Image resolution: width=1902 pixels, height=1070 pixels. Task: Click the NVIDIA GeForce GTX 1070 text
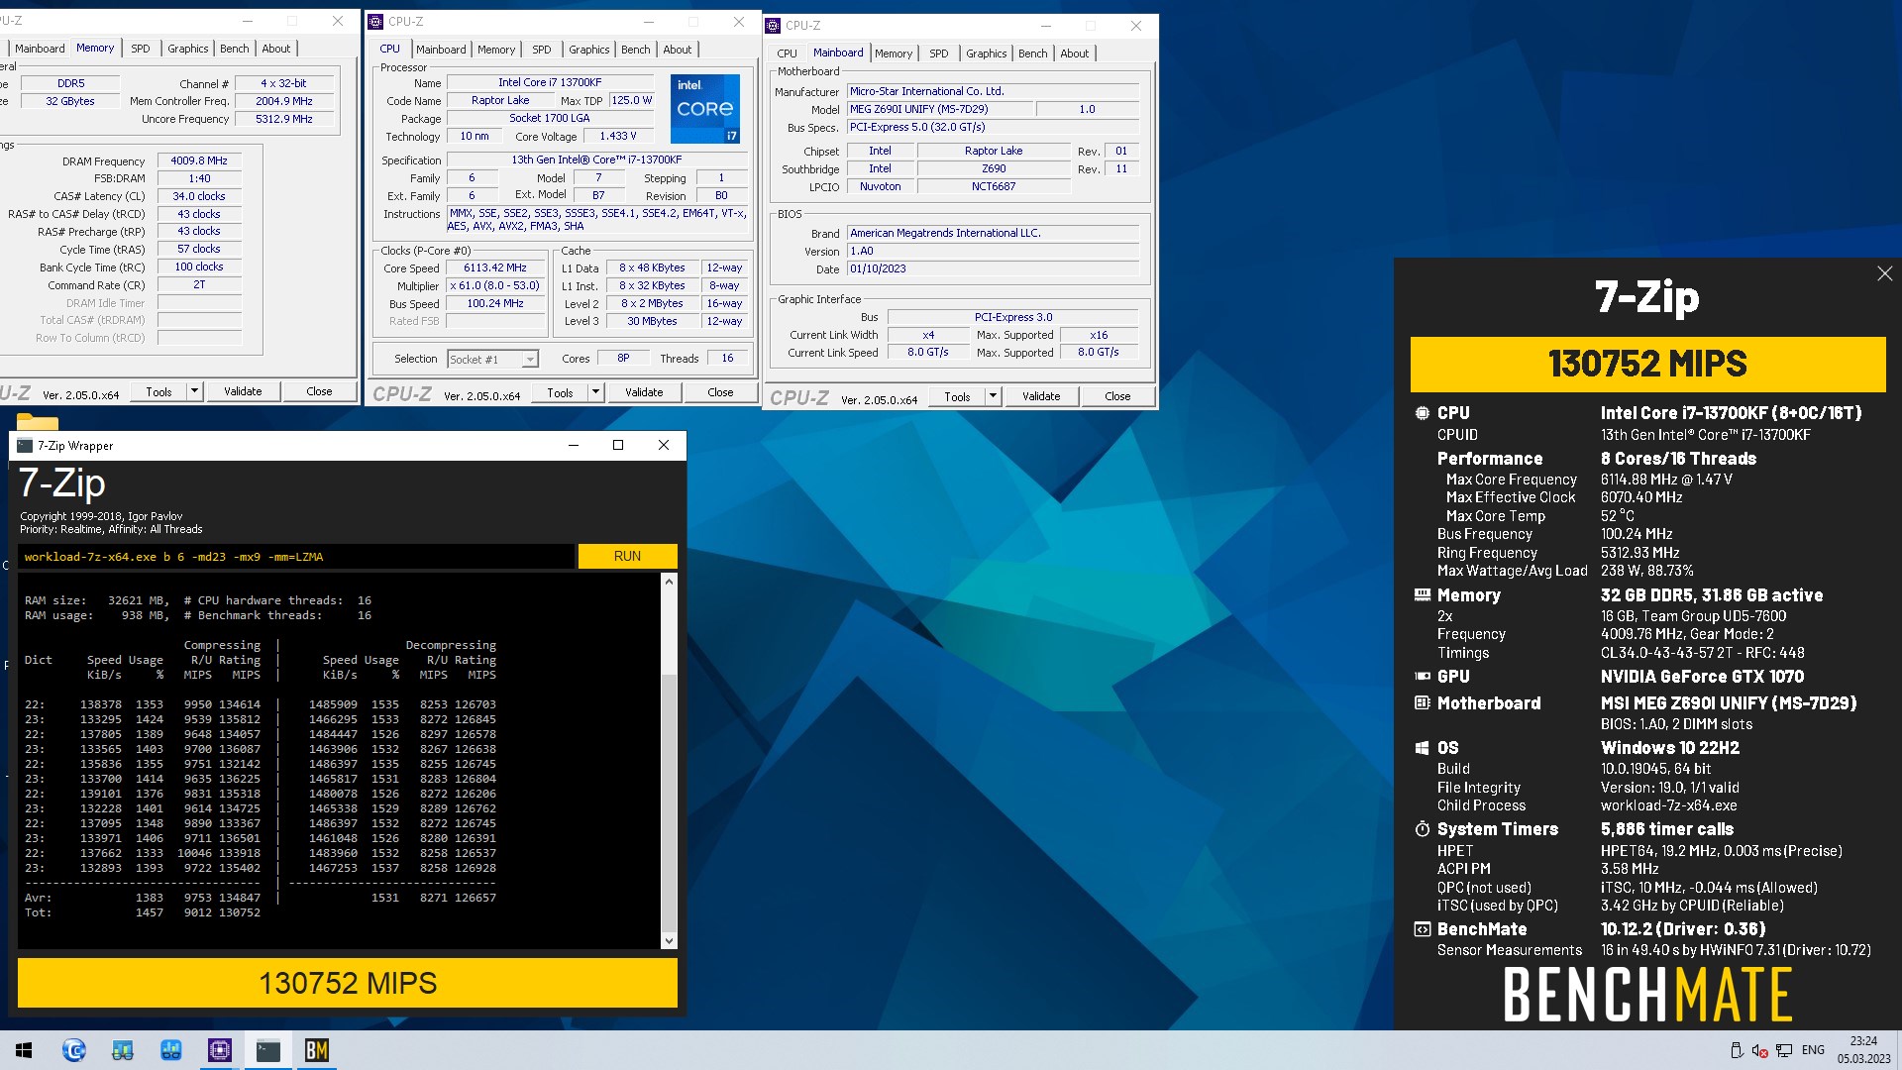[x=1702, y=677]
